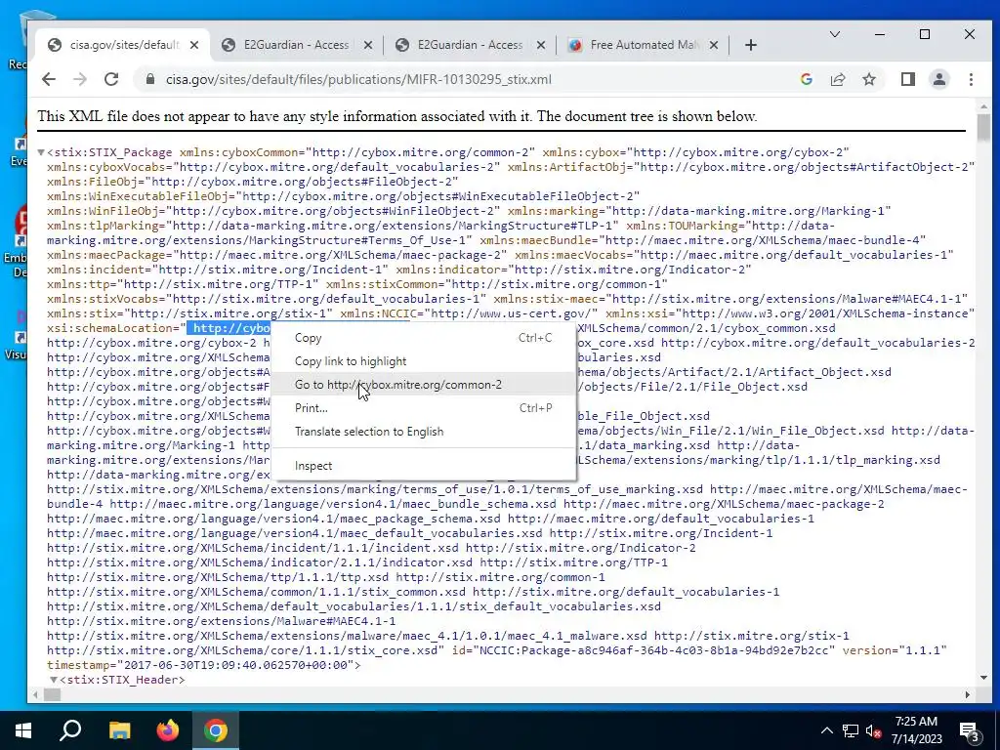Open File Explorer from taskbar
Viewport: 1000px width, 750px height.
119,730
